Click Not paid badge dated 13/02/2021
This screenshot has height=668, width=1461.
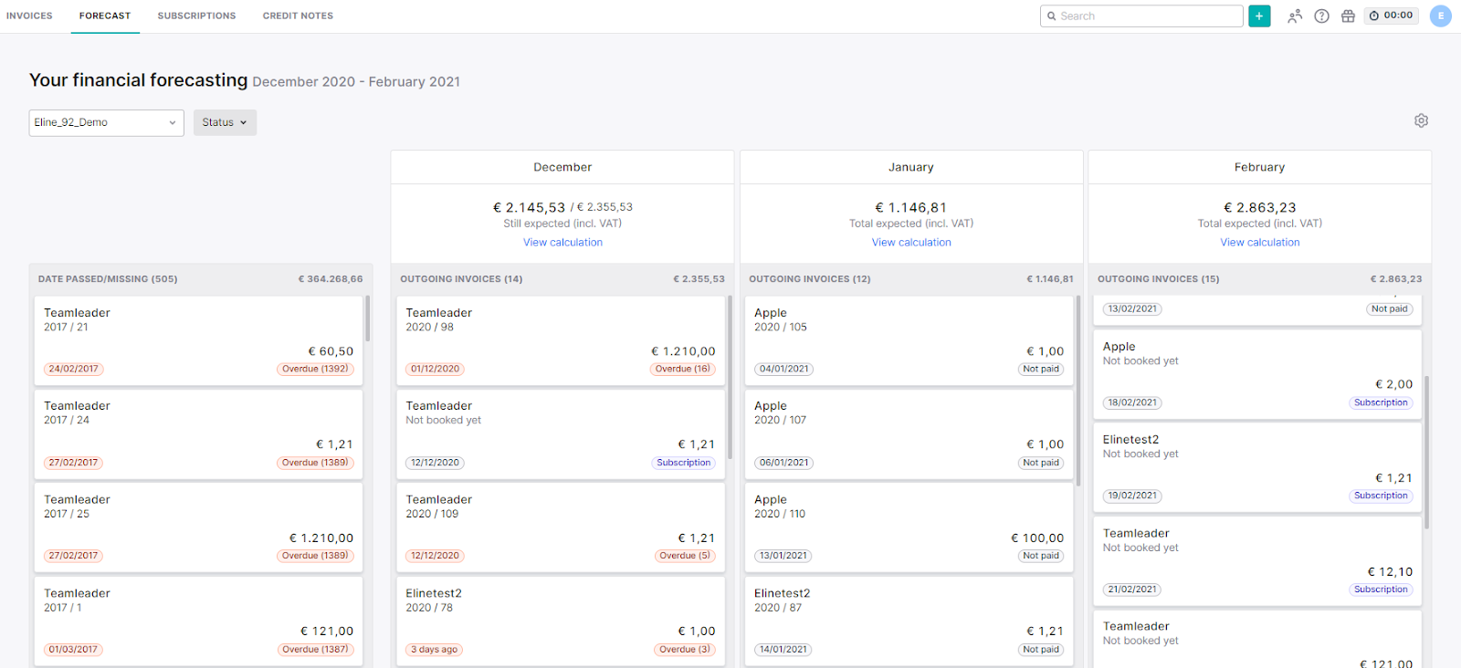[x=1389, y=309]
